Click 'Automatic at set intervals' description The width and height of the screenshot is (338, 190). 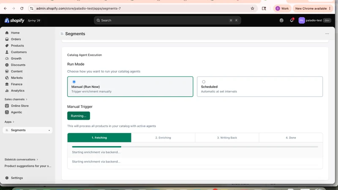tap(219, 92)
